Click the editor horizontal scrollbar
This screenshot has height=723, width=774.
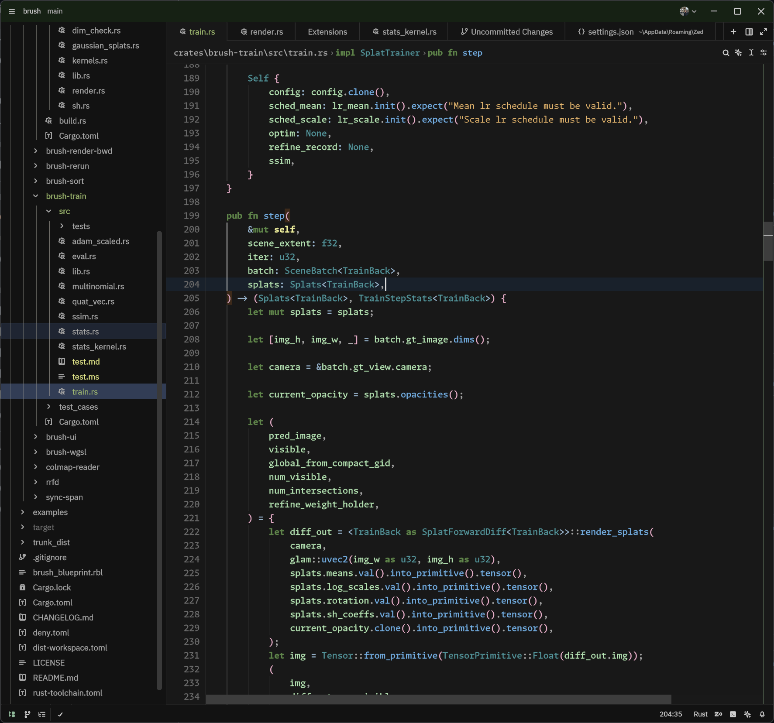pyautogui.click(x=438, y=699)
